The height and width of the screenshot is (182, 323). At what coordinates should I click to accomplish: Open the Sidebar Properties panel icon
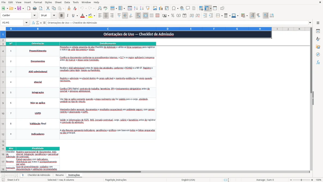[318, 31]
